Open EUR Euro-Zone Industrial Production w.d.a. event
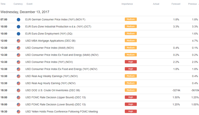Image resolution: width=199 pixels, height=115 pixels. pos(58,27)
